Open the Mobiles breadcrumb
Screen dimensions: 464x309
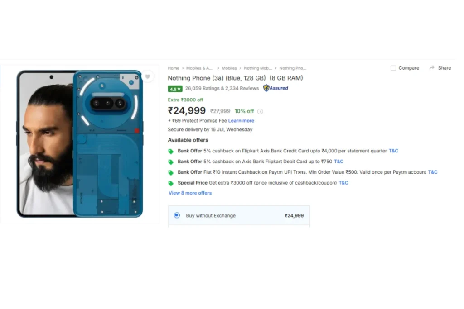point(229,68)
